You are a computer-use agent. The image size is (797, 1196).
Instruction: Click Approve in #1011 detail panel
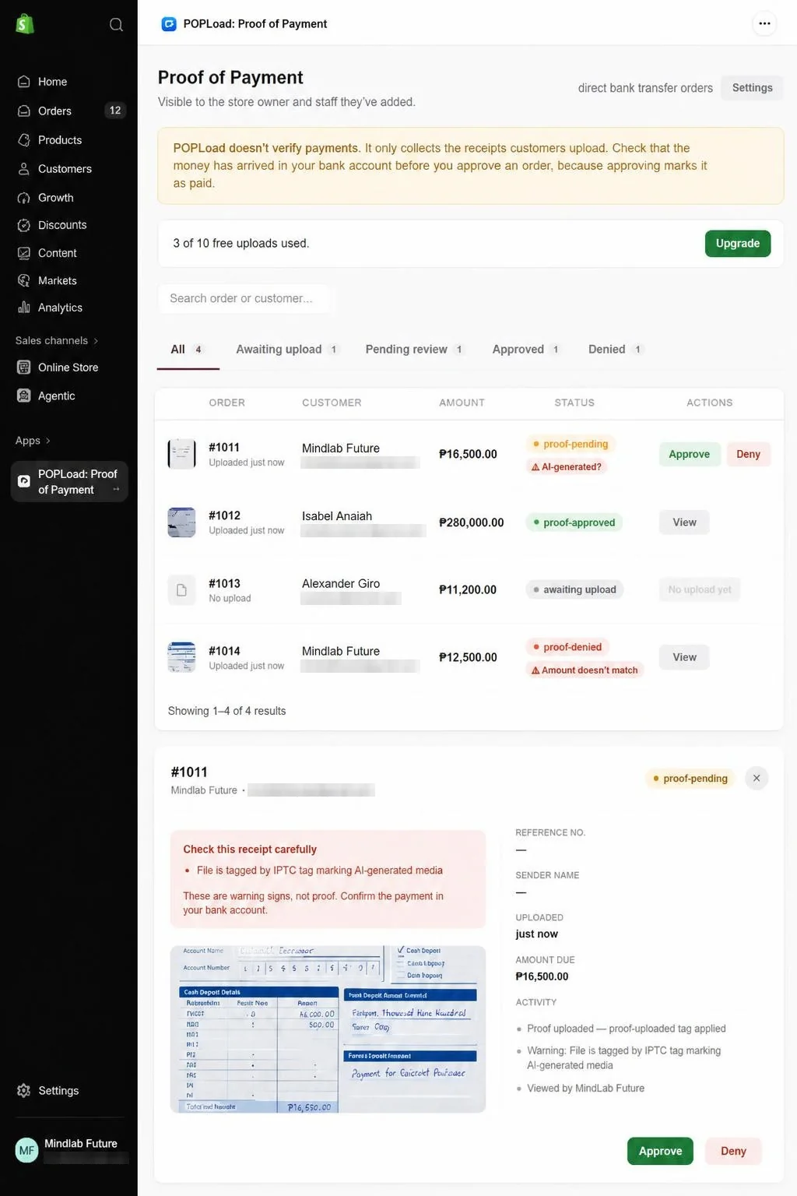click(x=660, y=1151)
